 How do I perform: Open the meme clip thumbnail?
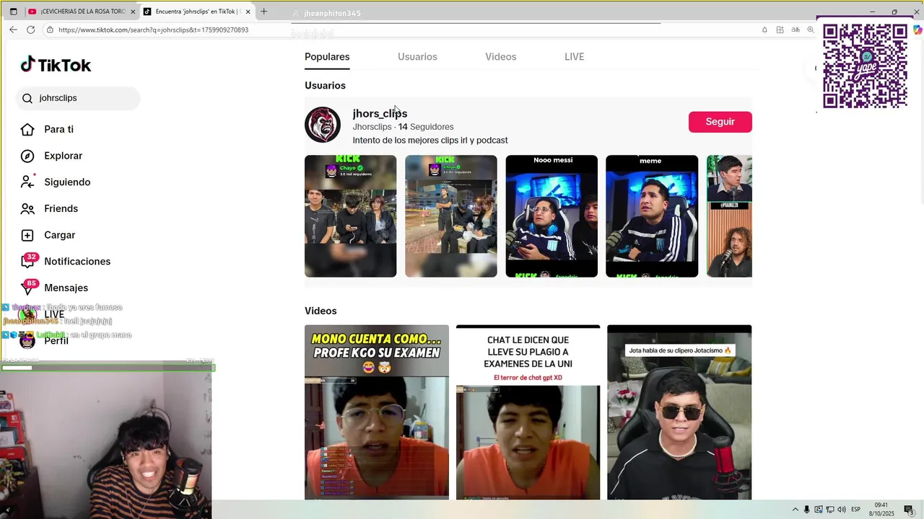652,216
